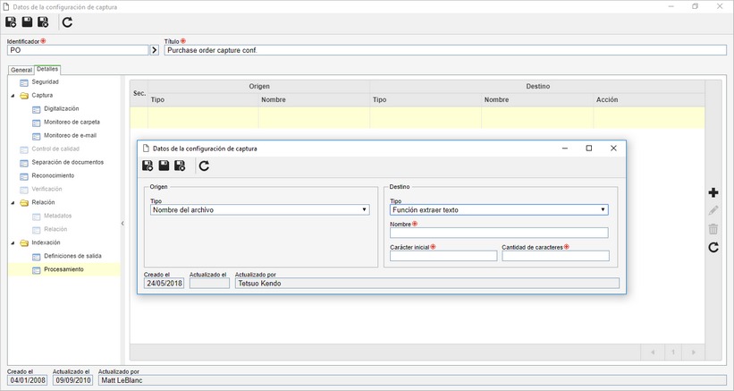The height and width of the screenshot is (391, 734).
Task: Switch to the General tab
Action: [21, 70]
